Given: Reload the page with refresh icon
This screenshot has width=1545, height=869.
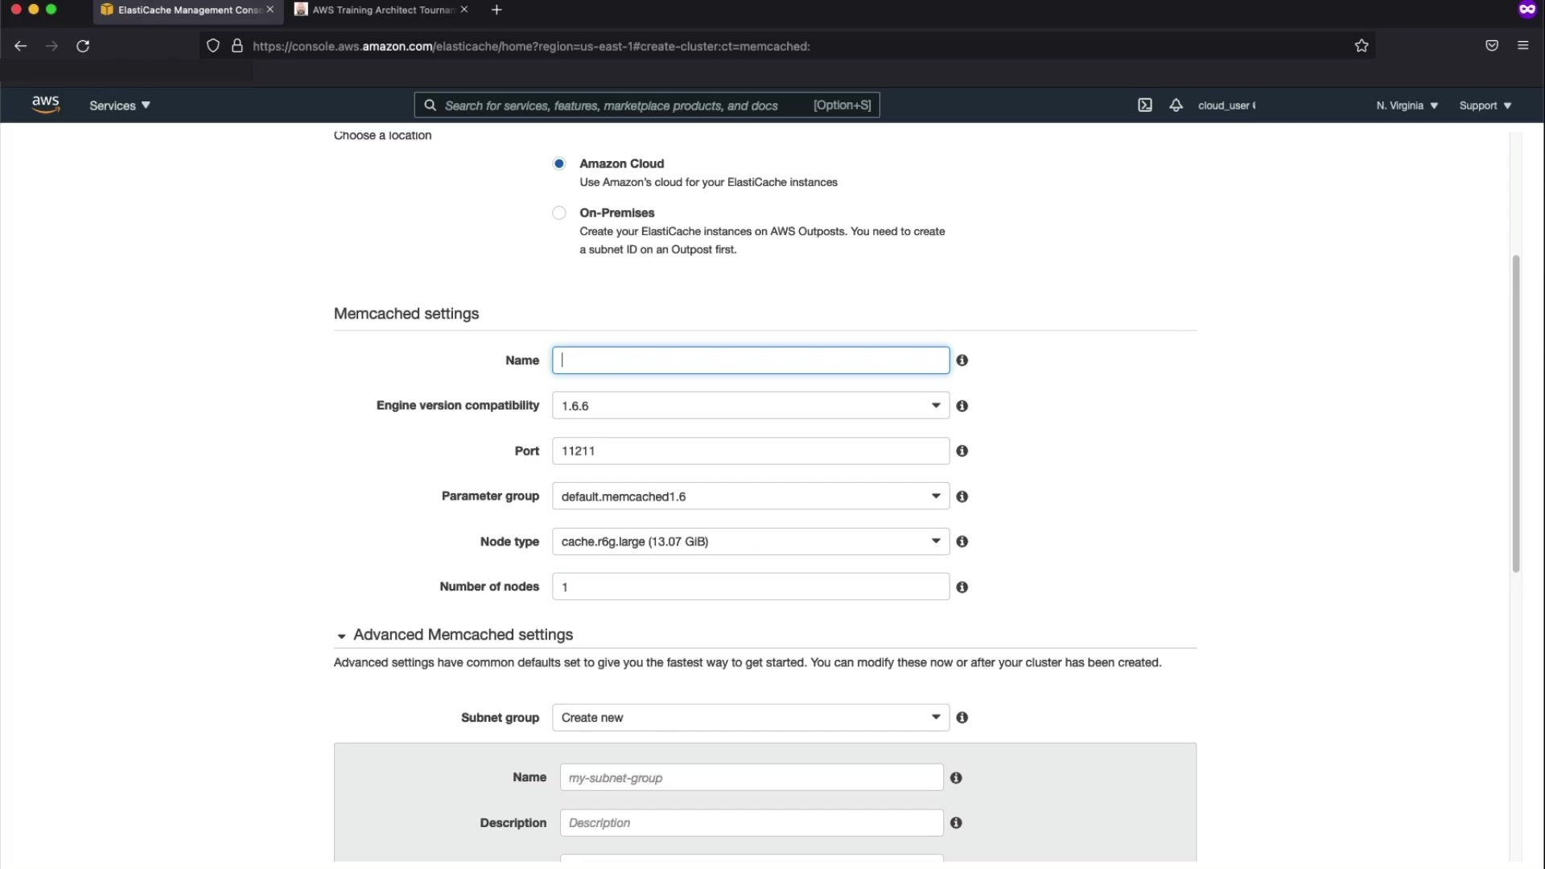Looking at the screenshot, I should click(83, 46).
